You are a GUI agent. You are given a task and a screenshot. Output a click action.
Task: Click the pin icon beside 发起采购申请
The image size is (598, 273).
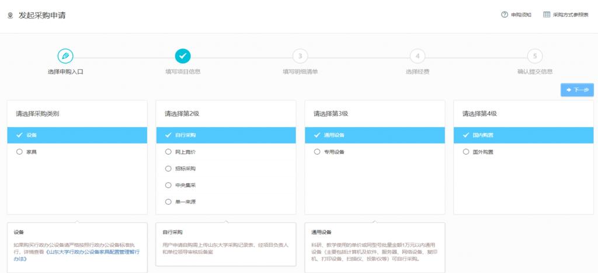pos(11,16)
